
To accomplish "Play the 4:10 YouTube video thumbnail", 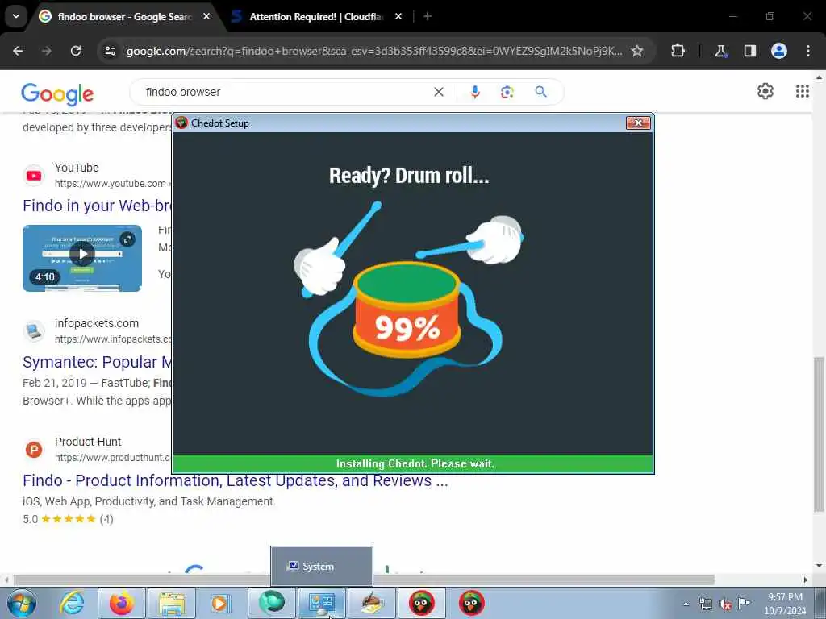I will 82,258.
